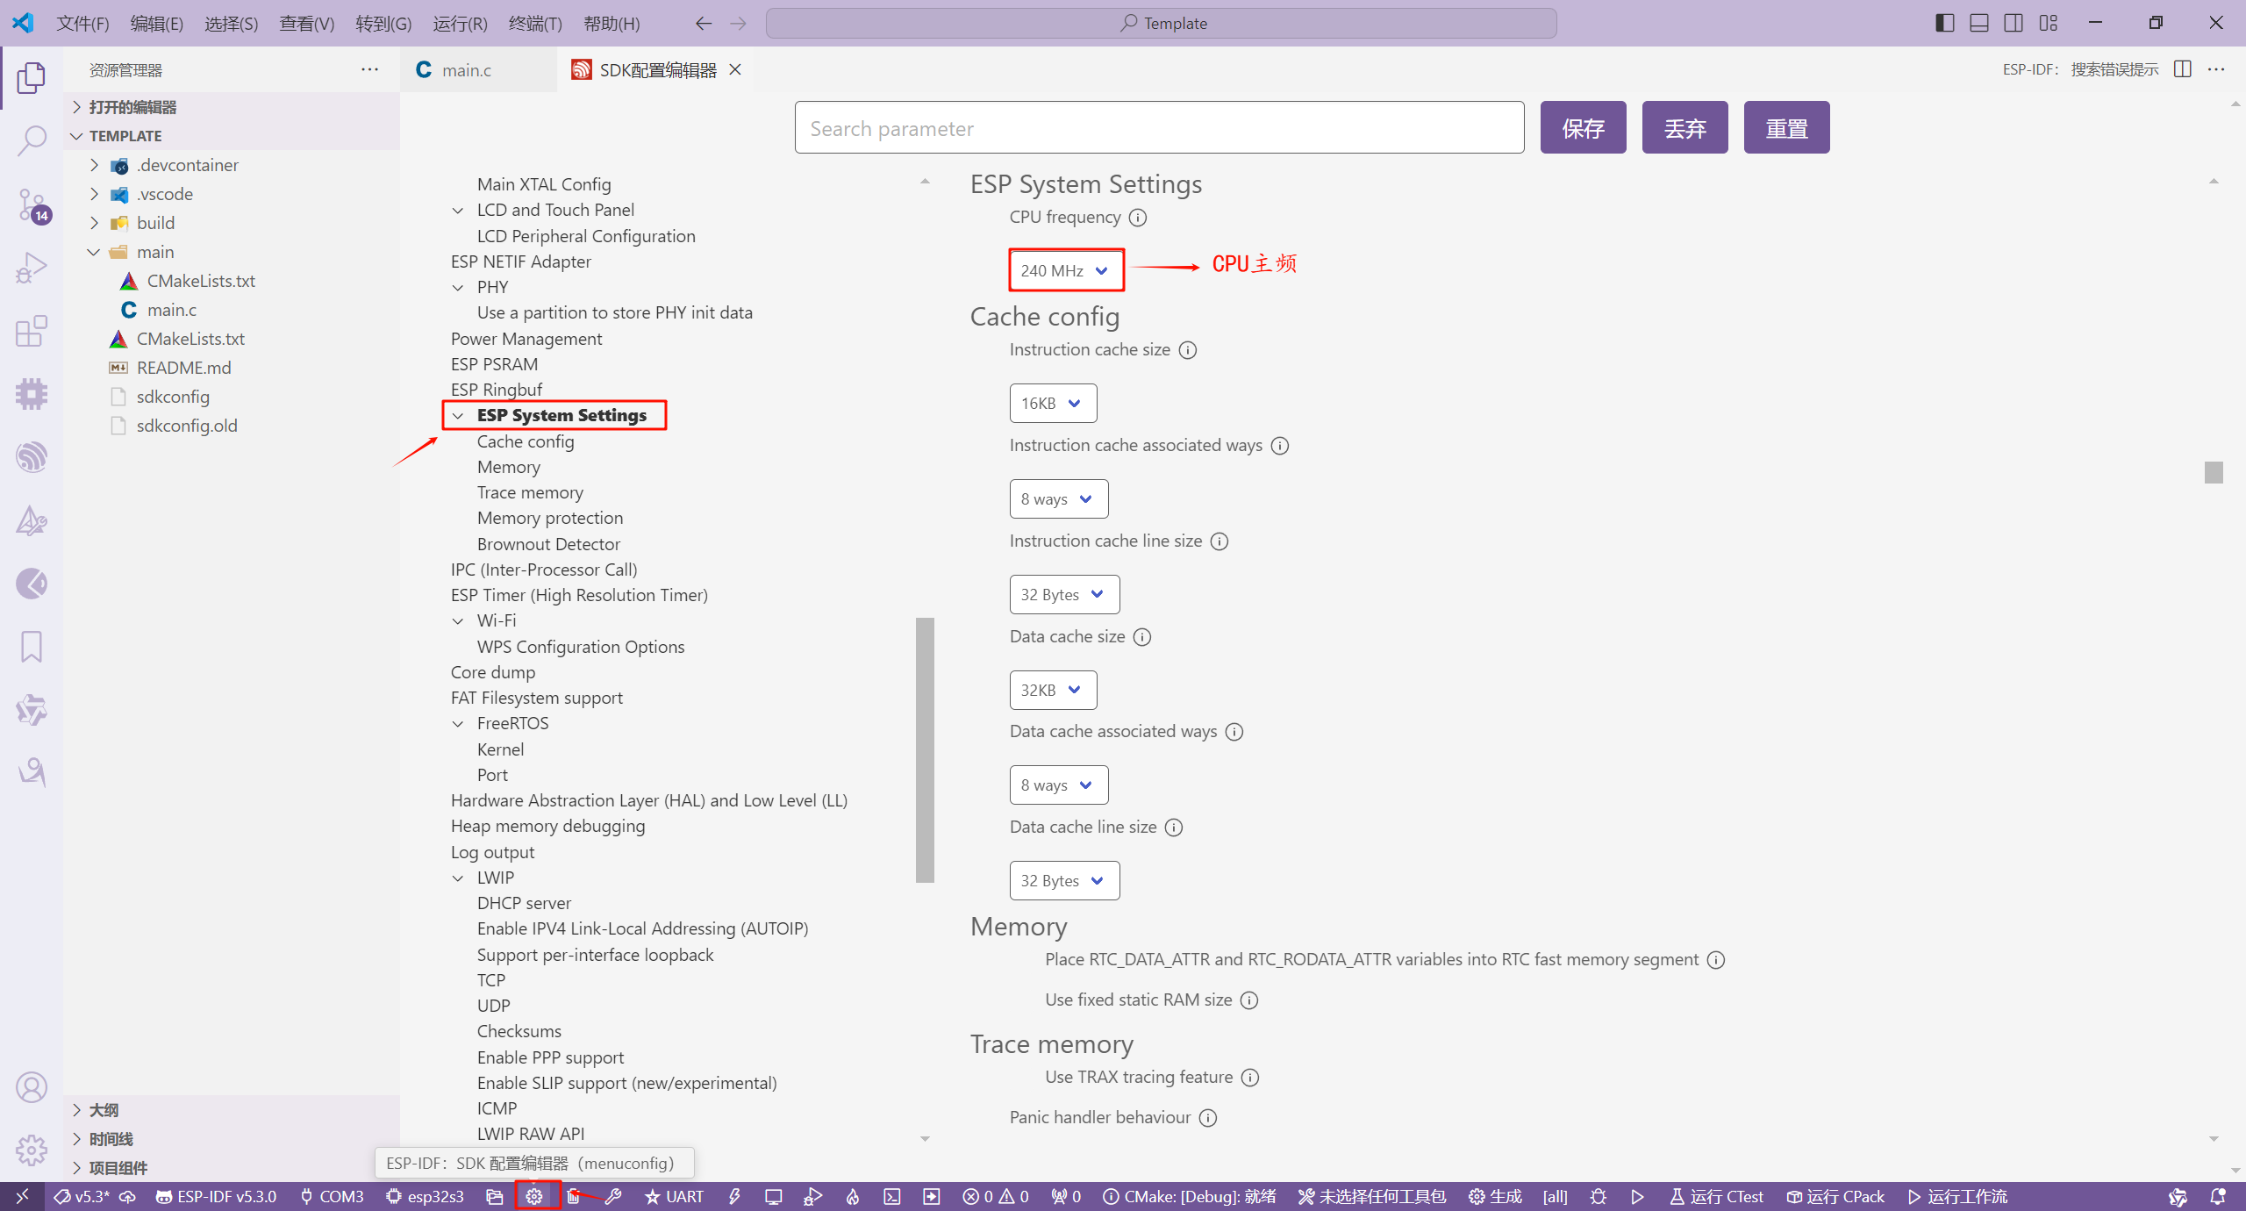Open the 终端(T) terminal menu

(x=534, y=24)
